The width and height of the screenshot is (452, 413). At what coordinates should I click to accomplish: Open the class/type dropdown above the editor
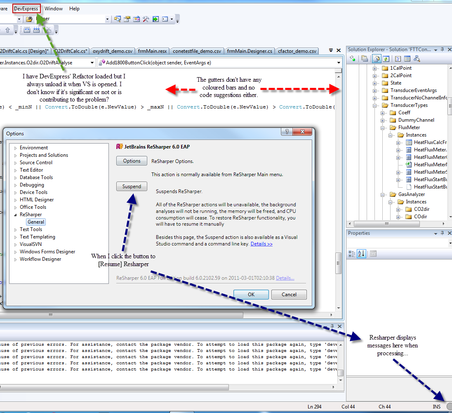tap(92, 63)
